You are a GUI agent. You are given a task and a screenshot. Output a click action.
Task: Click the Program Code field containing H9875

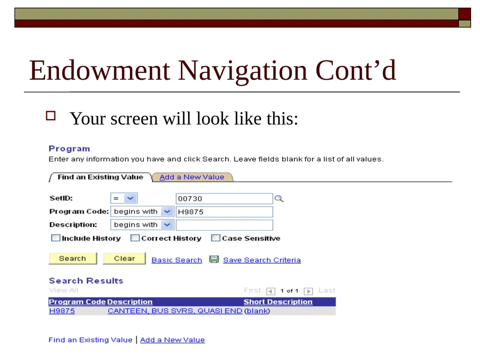coord(225,212)
